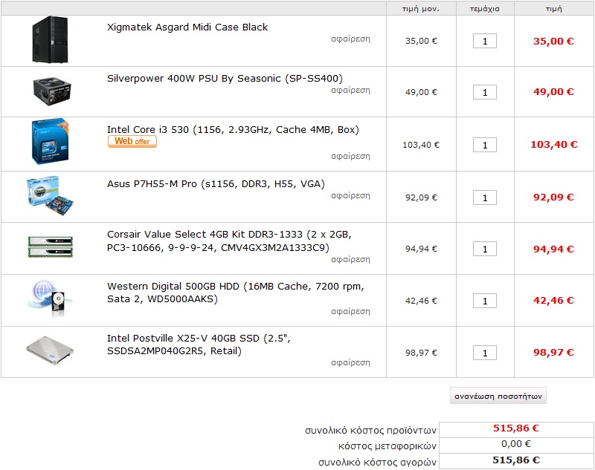Remove the Intel Core i3 530 from cart
Image resolution: width=595 pixels, height=470 pixels.
350,156
